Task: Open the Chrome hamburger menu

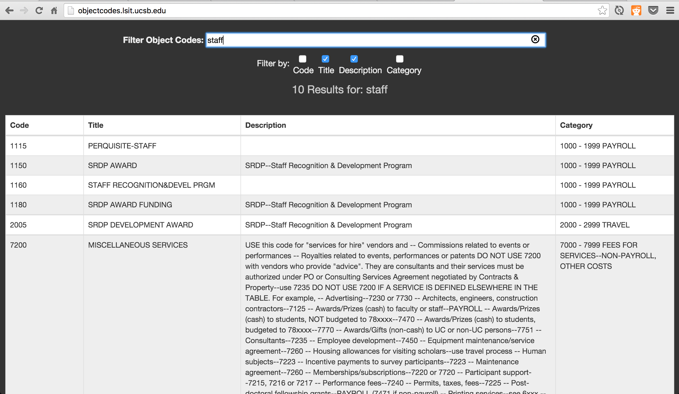Action: point(670,11)
